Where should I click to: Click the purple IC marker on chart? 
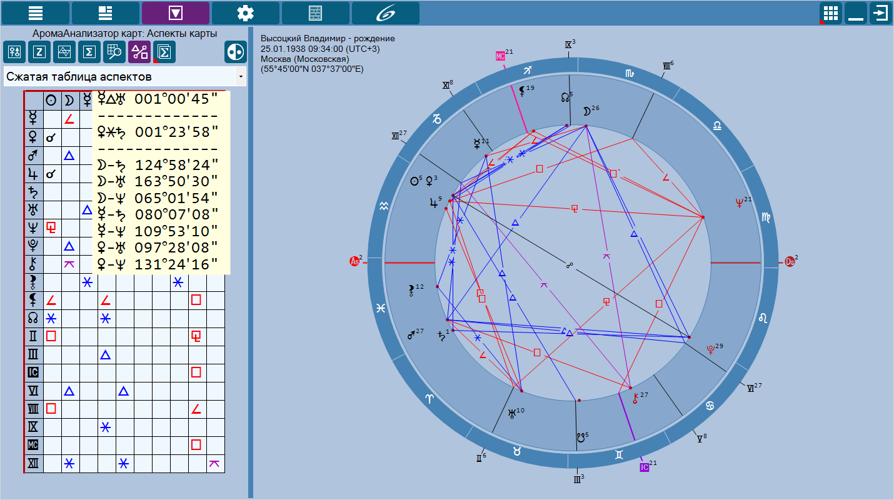click(644, 467)
